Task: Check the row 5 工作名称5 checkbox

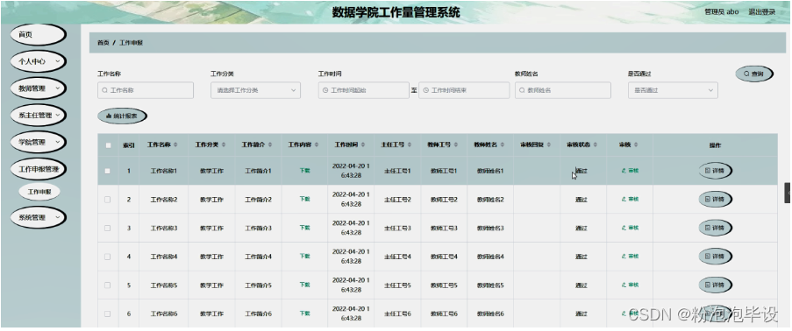Action: tap(108, 285)
